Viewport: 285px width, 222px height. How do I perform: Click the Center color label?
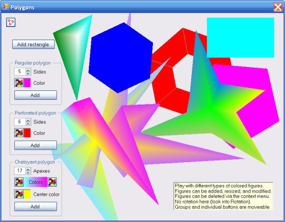pos(47,194)
